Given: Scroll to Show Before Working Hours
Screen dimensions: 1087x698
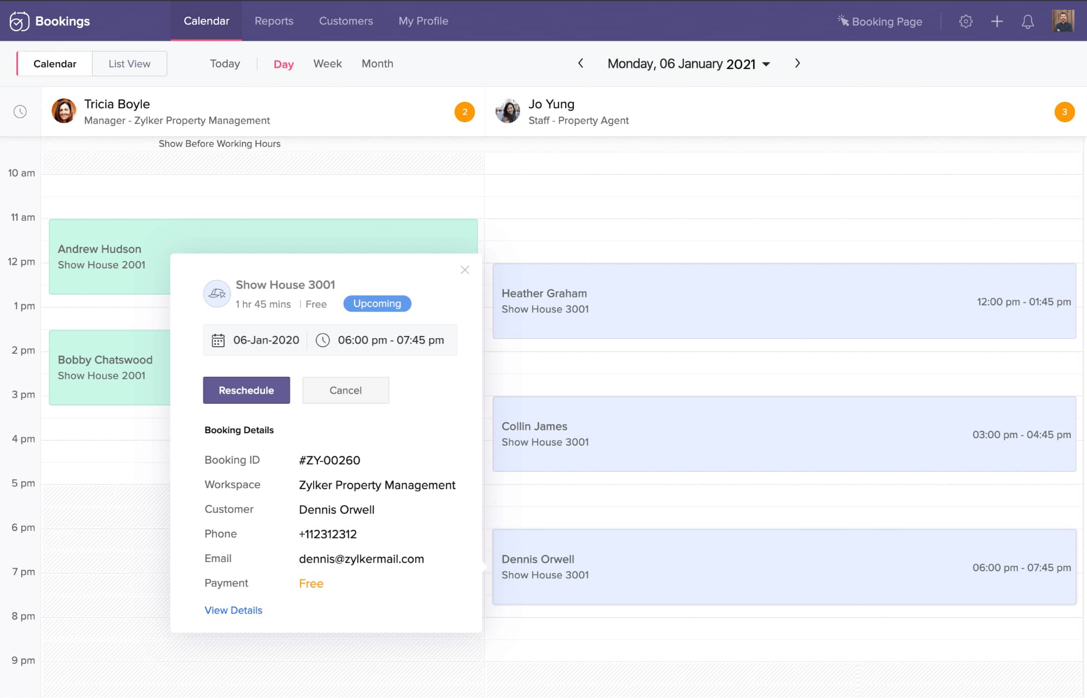Looking at the screenshot, I should click(220, 144).
